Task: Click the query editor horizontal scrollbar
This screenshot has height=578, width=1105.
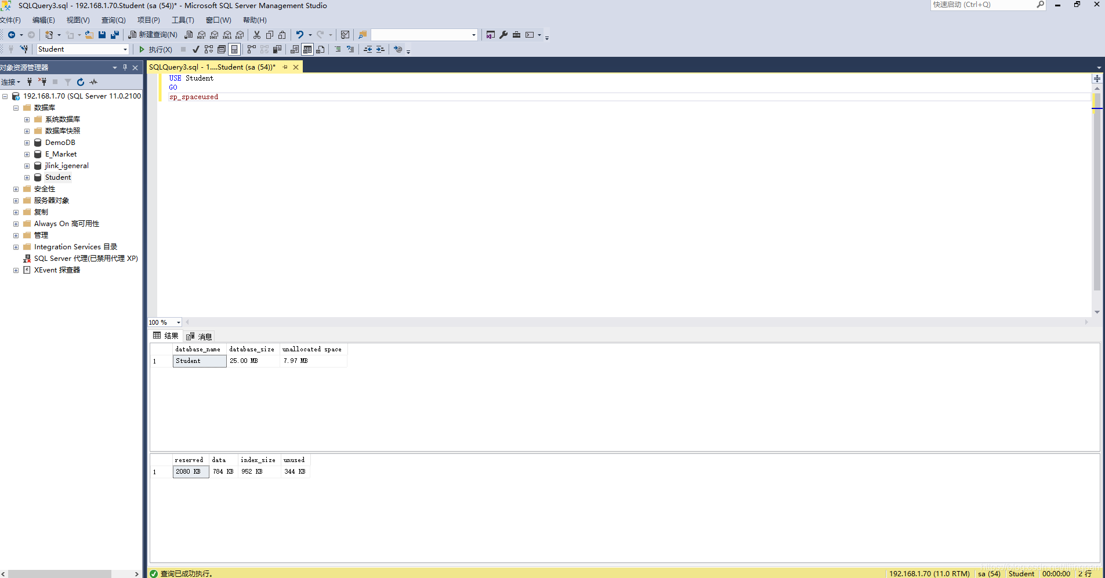Action: pos(638,322)
